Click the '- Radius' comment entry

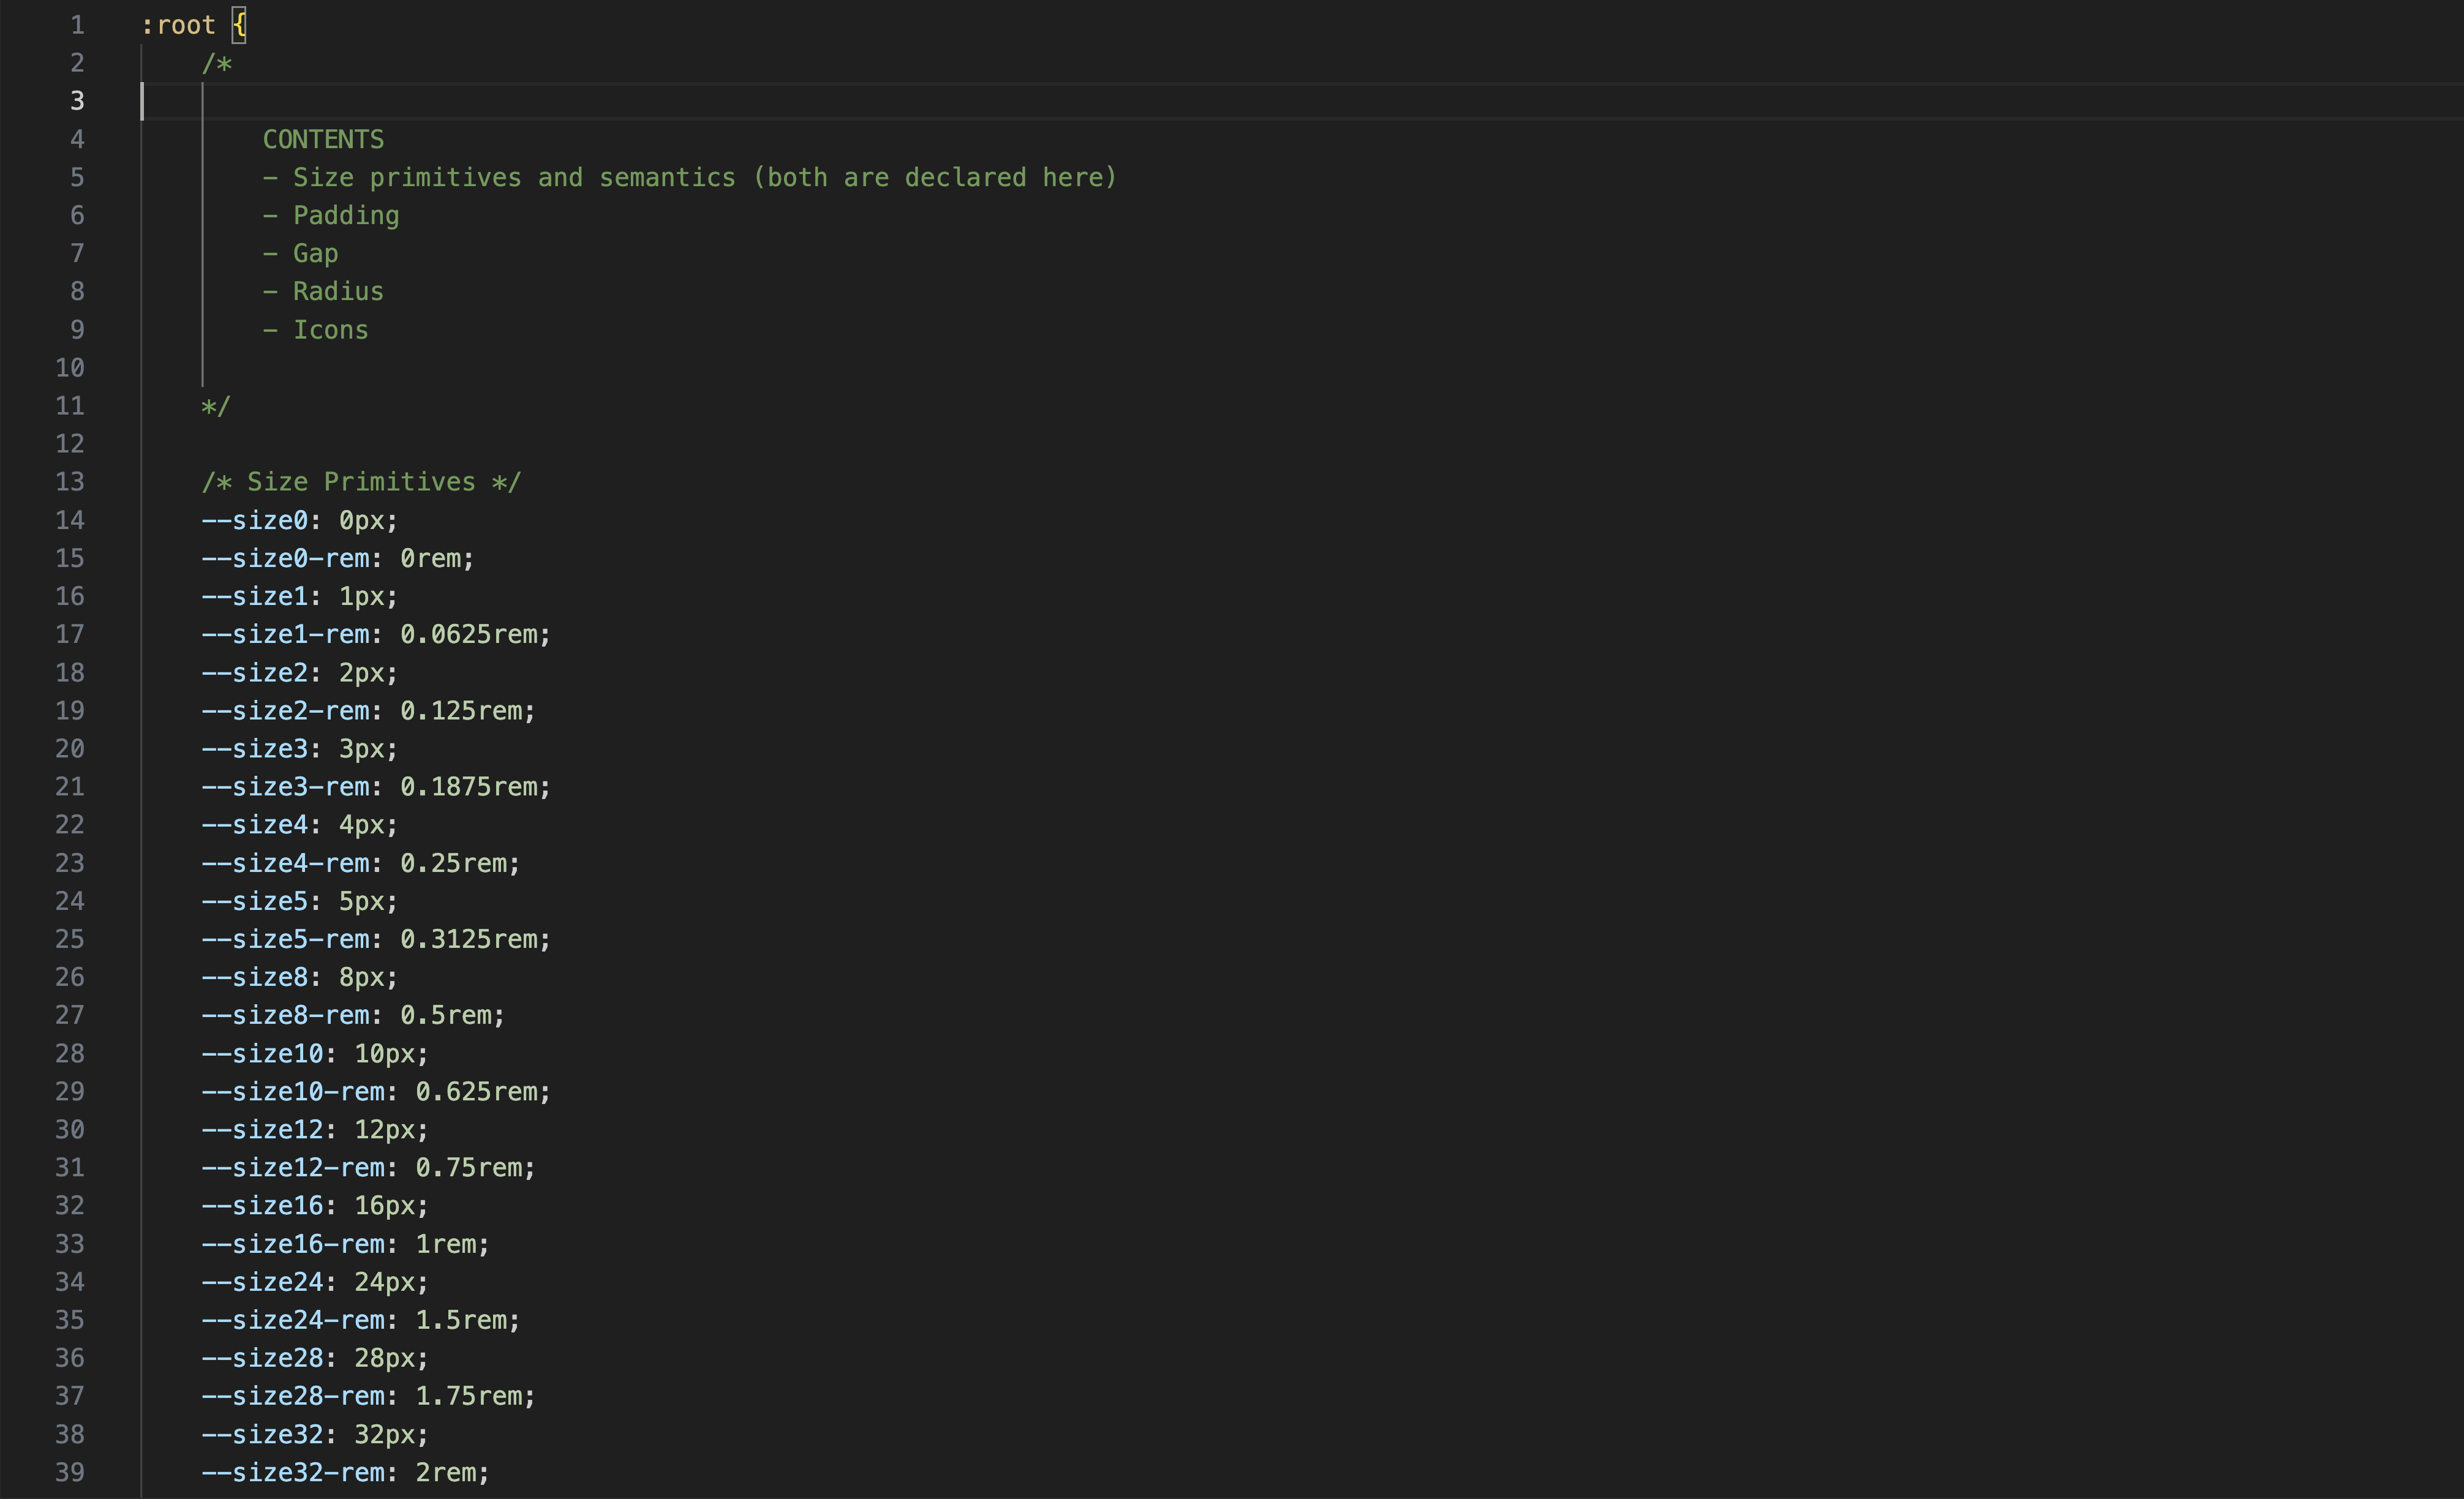[323, 291]
